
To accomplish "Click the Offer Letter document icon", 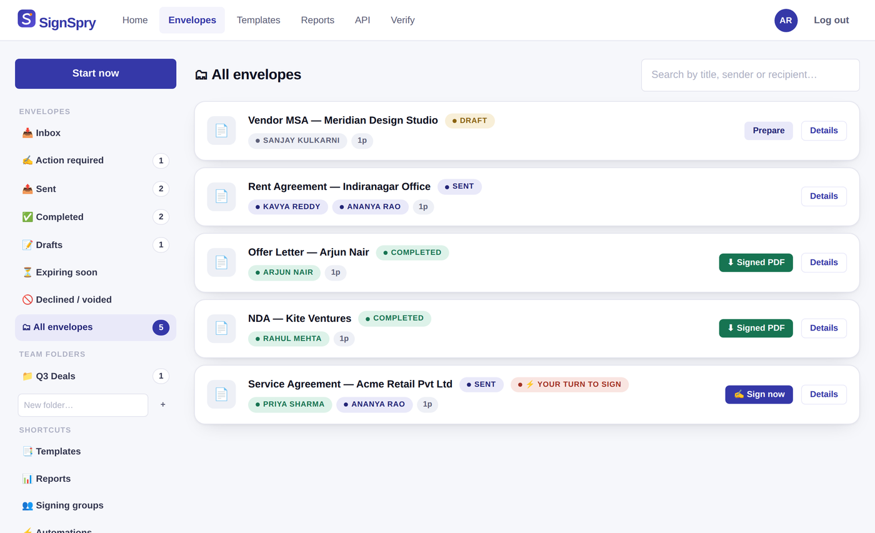I will pos(221,262).
